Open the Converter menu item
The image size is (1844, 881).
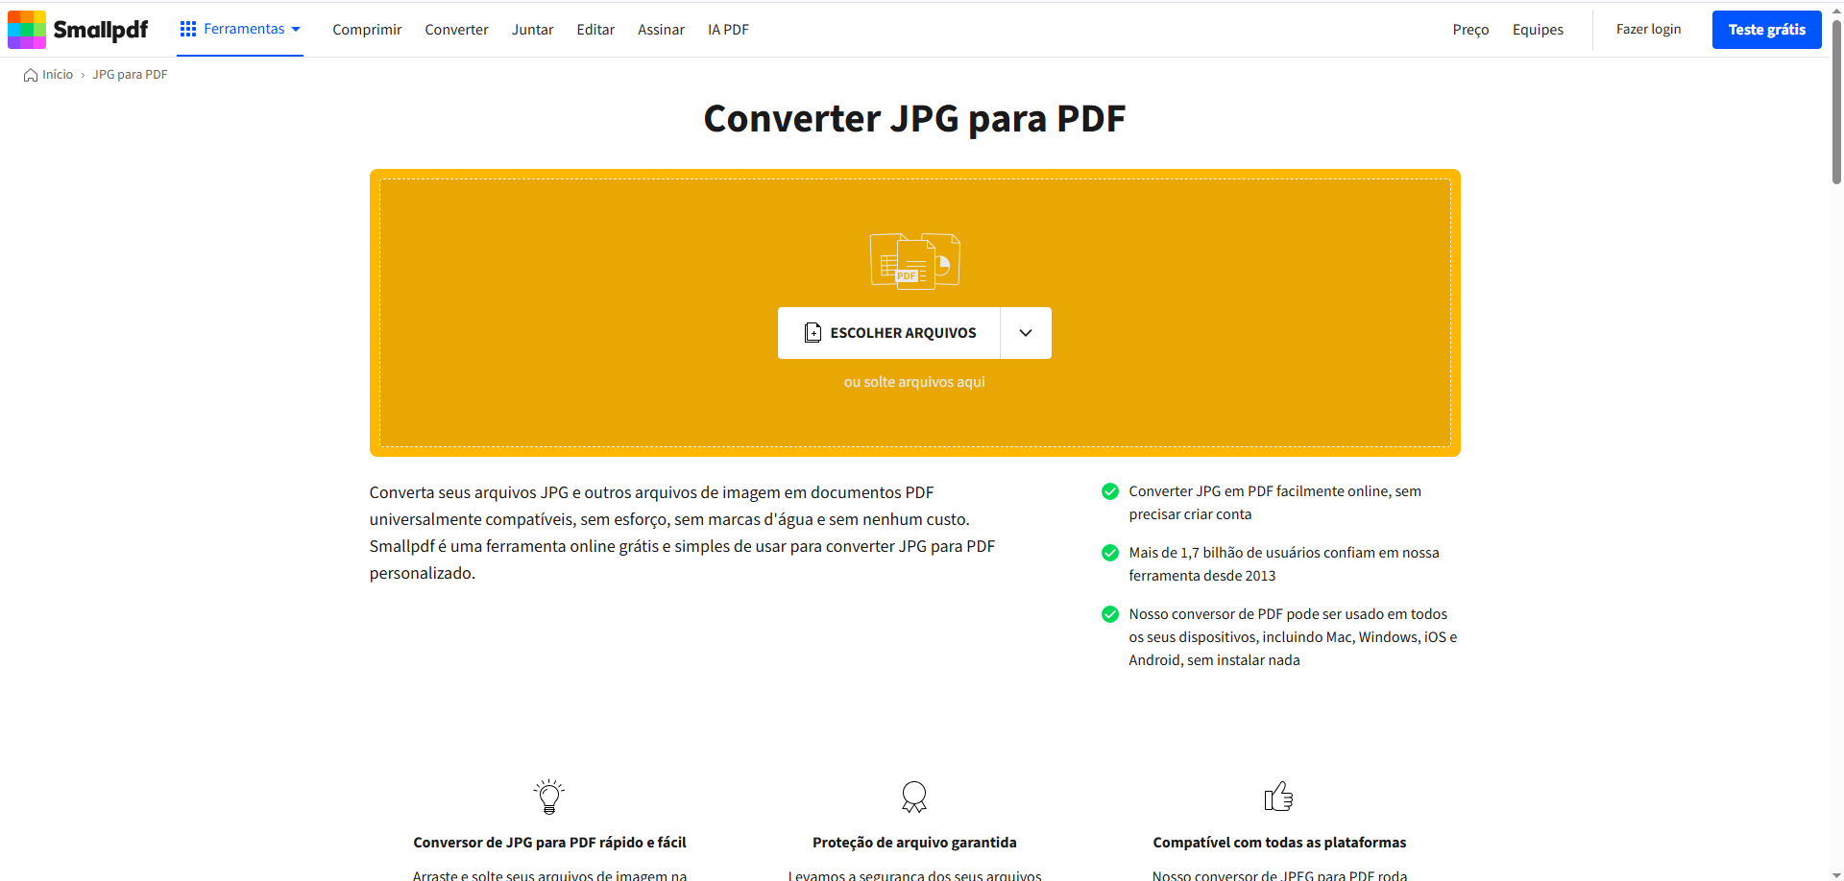pyautogui.click(x=456, y=30)
